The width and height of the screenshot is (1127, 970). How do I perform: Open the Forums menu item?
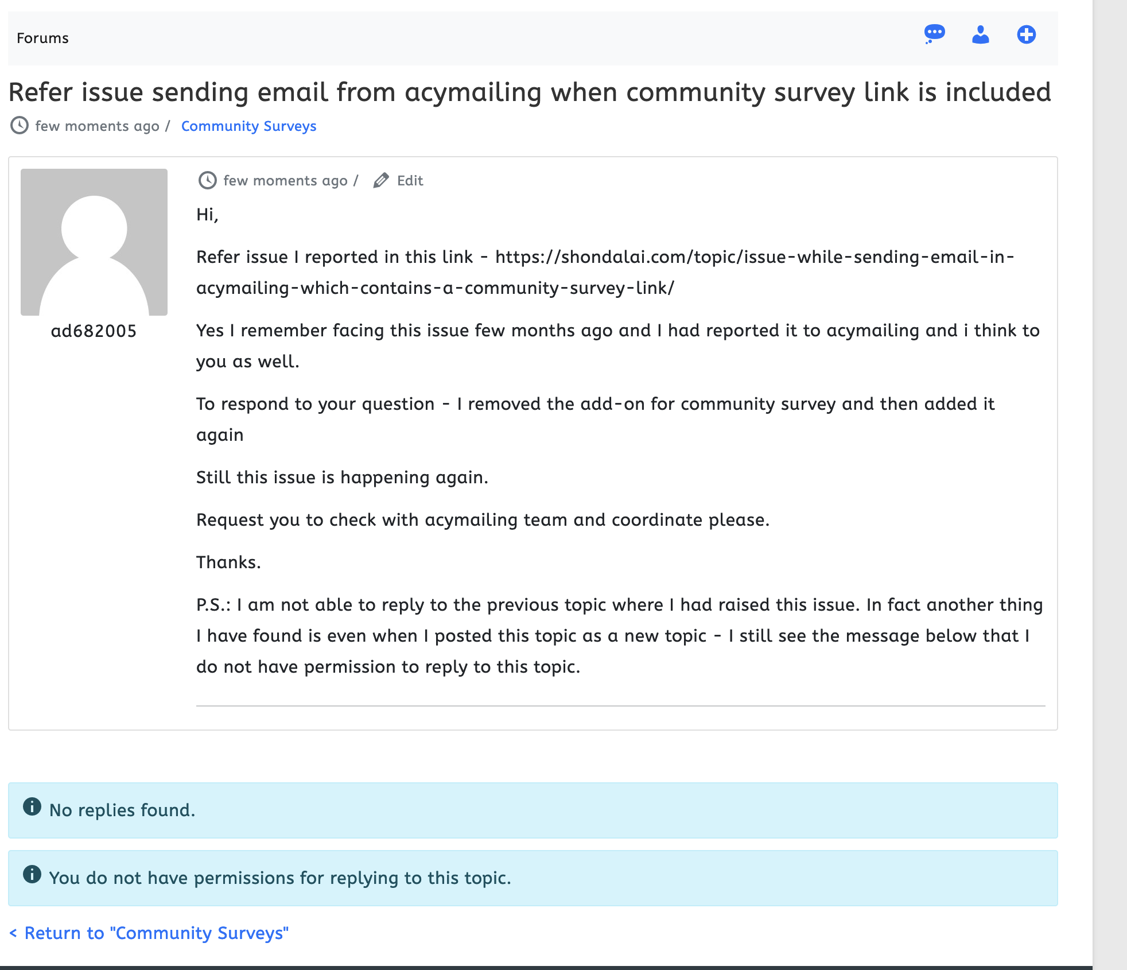(x=42, y=38)
